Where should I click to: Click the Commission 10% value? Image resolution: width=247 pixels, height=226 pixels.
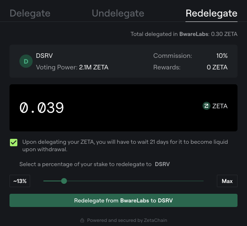click(222, 56)
